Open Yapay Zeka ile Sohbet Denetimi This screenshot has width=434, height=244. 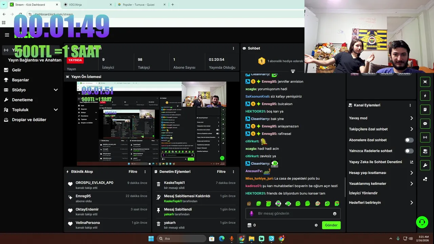(381, 162)
